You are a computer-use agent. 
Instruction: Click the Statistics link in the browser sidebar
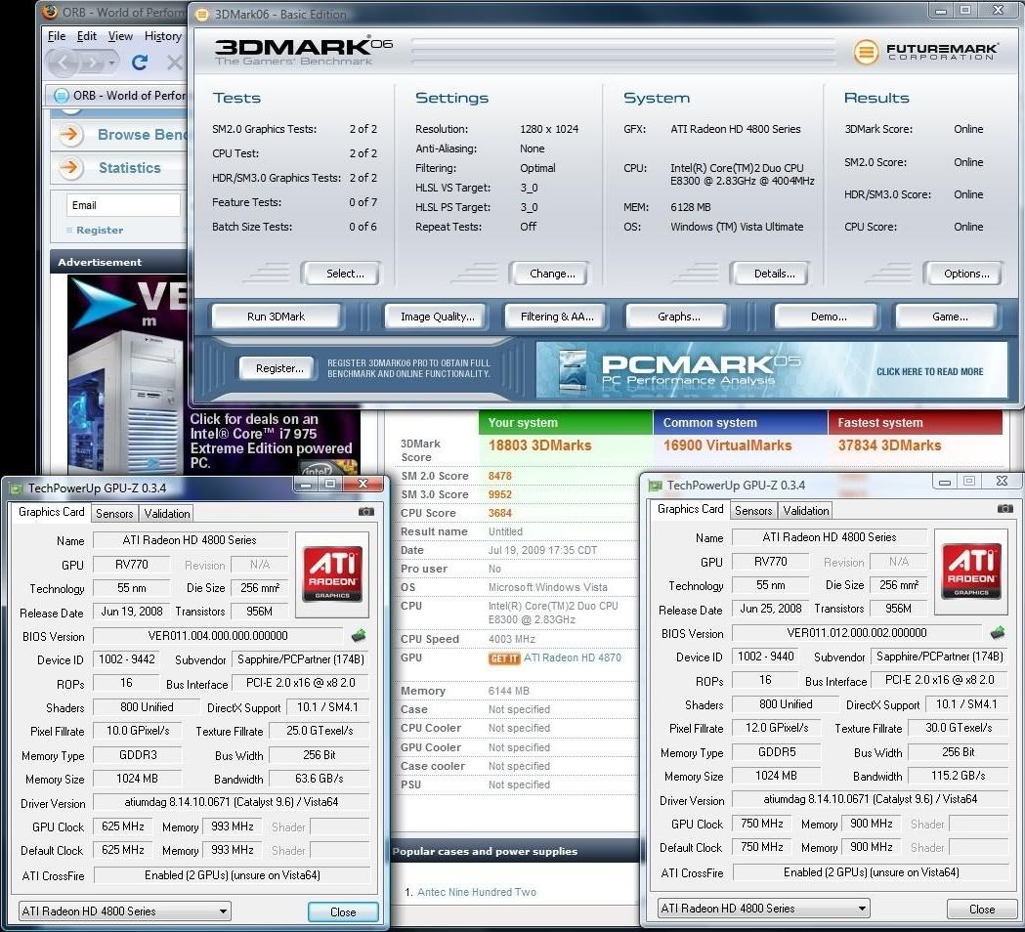point(129,168)
